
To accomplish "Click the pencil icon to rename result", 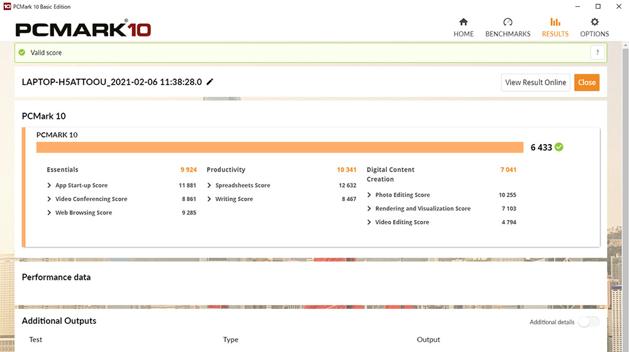I will click(x=210, y=82).
